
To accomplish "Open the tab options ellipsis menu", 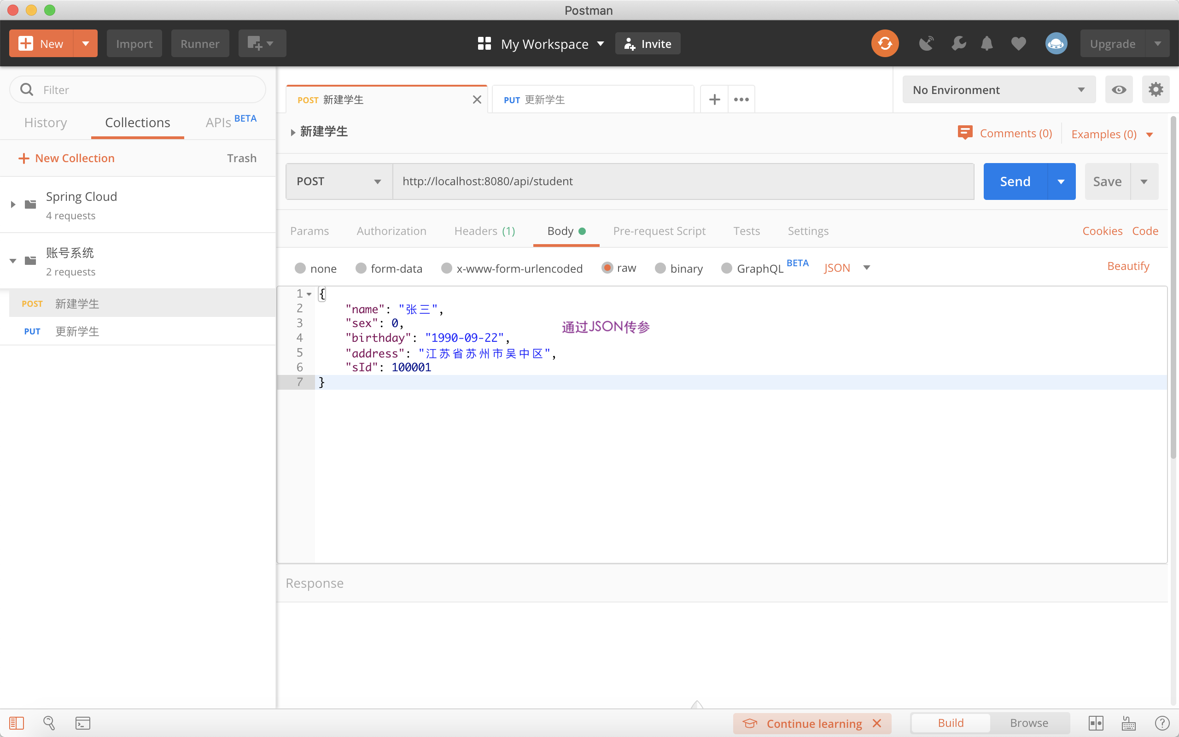I will [x=741, y=99].
